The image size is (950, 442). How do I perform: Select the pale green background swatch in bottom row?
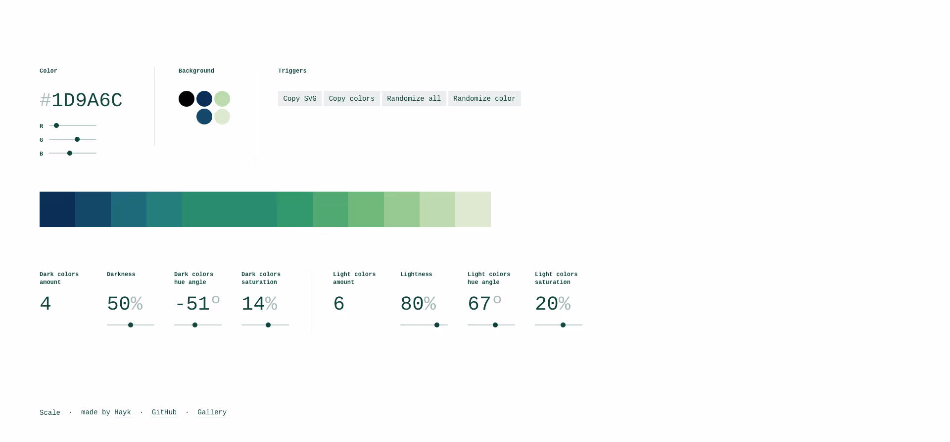222,117
